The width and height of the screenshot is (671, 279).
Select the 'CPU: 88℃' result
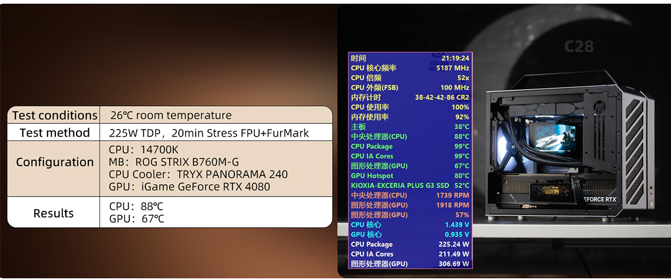point(136,206)
